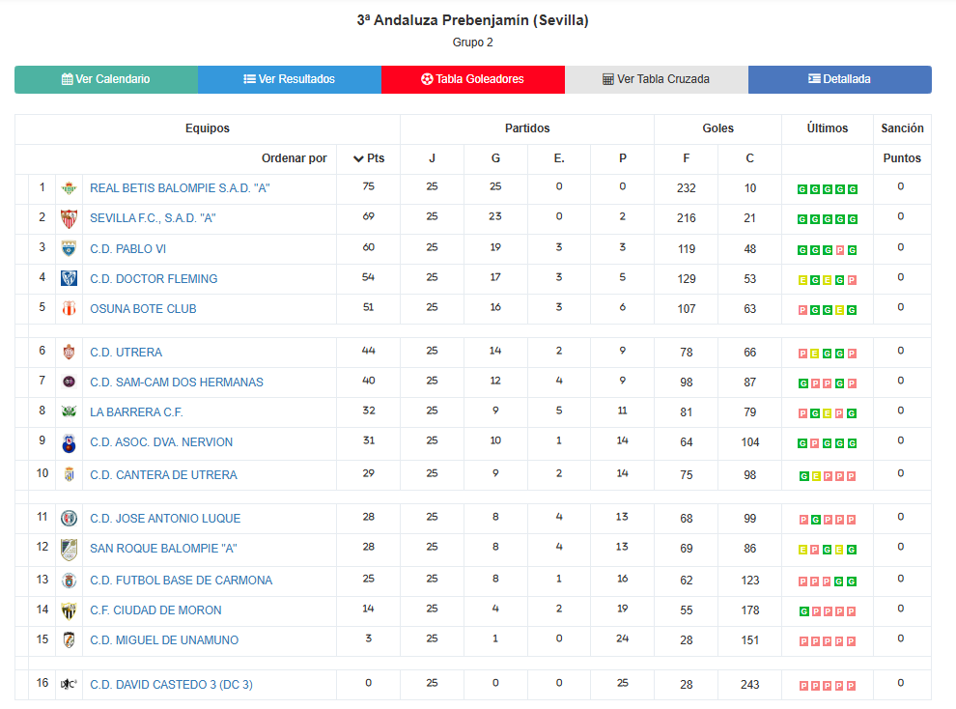Open C.D. CANTERA DE UTRERA link
This screenshot has height=709, width=956.
[163, 475]
